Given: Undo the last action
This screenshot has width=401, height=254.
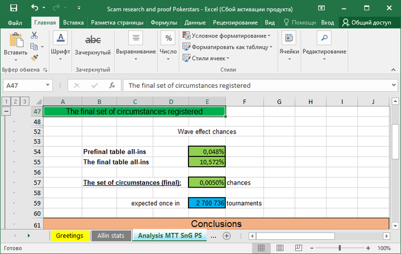Looking at the screenshot, I should point(34,7).
